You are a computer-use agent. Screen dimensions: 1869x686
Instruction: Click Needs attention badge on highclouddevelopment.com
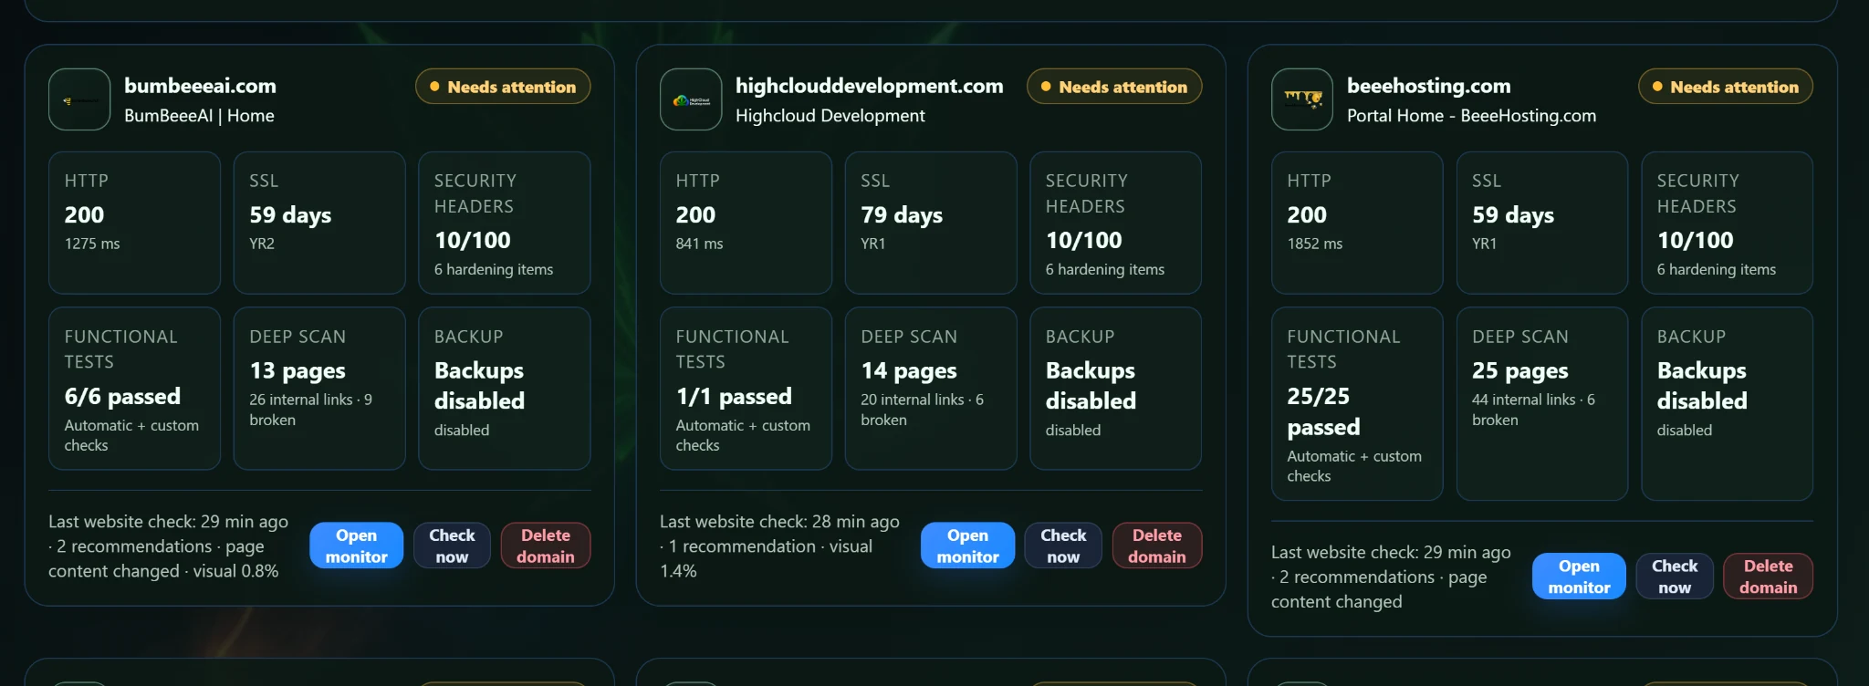1114,87
